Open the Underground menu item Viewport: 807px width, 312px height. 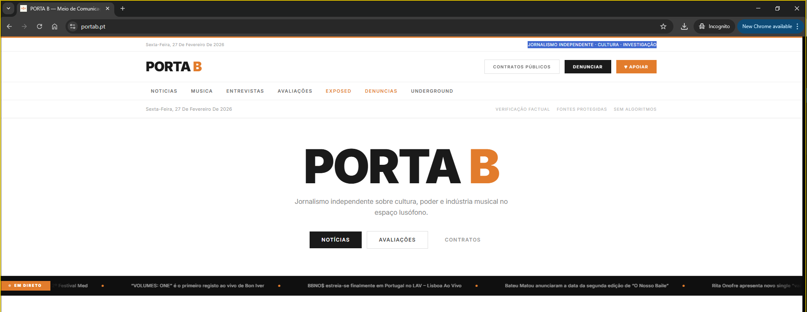click(432, 91)
